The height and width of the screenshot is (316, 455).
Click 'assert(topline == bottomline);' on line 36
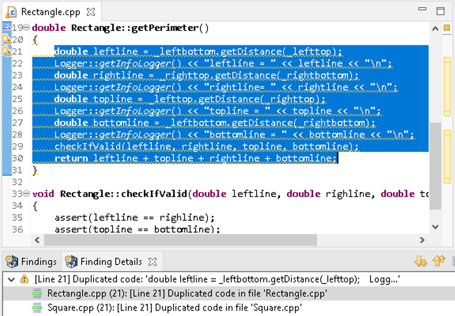click(138, 229)
